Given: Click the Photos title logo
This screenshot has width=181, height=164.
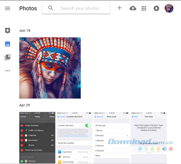Looking at the screenshot, I should pos(28,8).
